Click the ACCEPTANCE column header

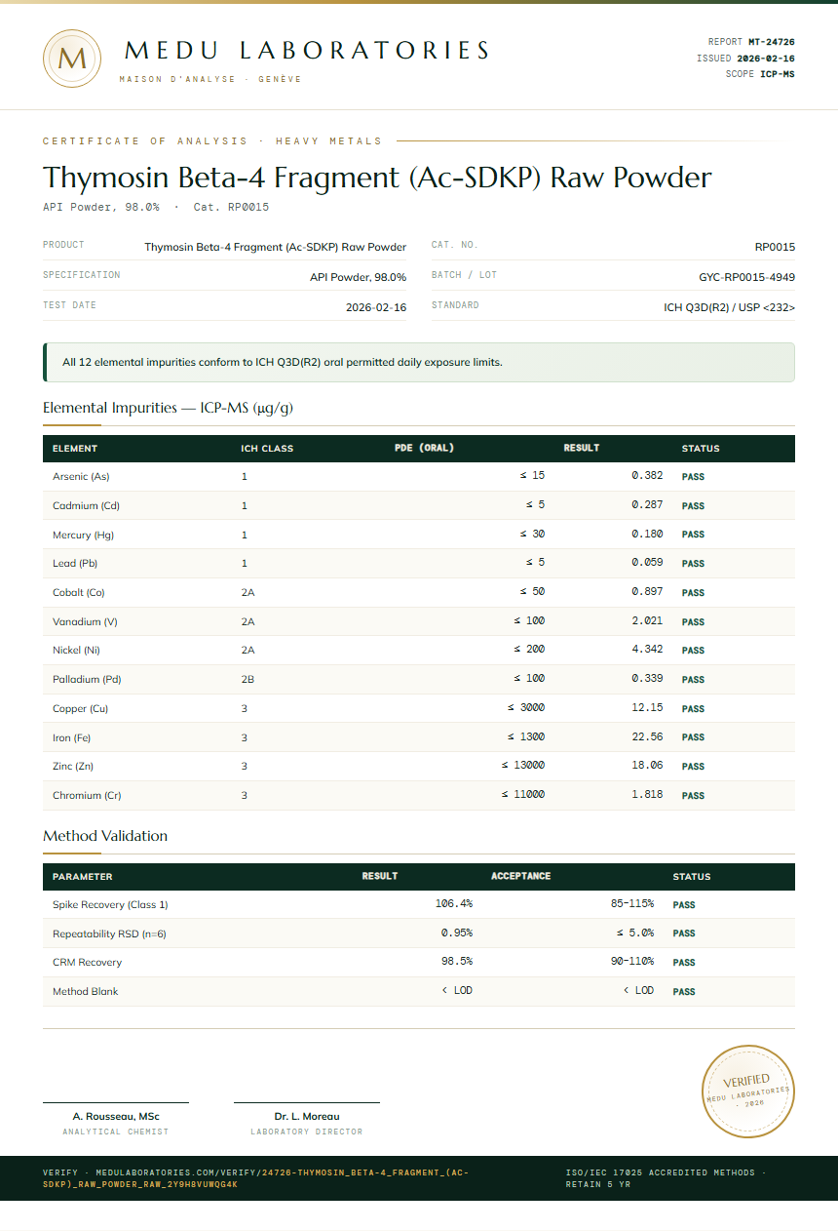pyautogui.click(x=521, y=876)
